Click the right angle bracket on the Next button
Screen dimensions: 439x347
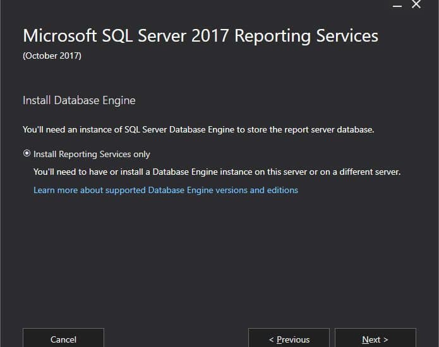pos(386,339)
